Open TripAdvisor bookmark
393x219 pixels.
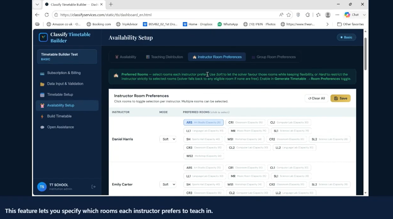[127, 24]
